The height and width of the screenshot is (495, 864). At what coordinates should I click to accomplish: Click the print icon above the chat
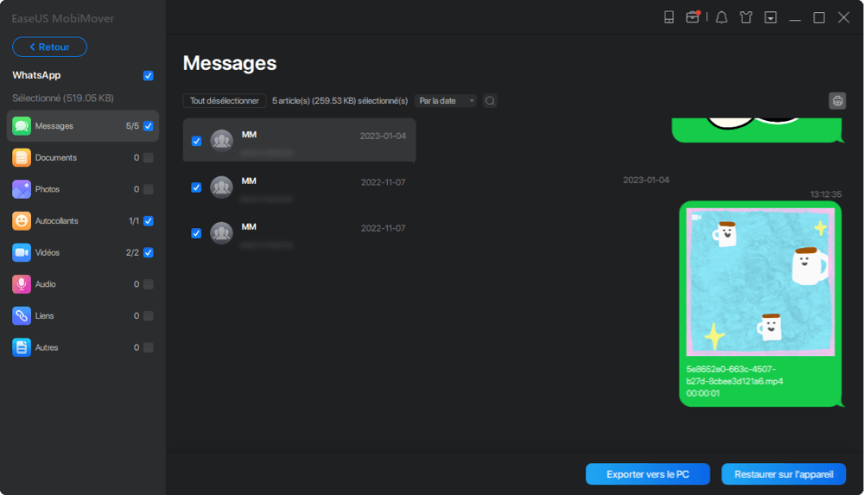tap(837, 101)
